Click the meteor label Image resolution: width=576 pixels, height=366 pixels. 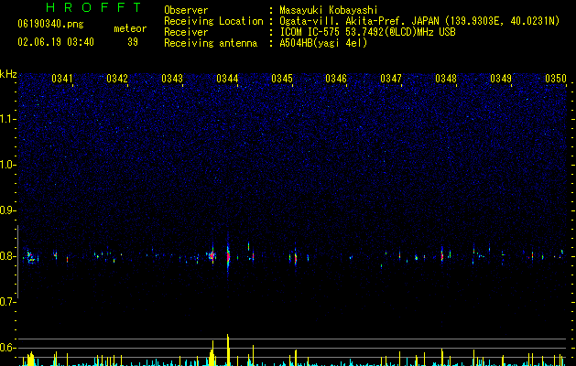(x=130, y=28)
